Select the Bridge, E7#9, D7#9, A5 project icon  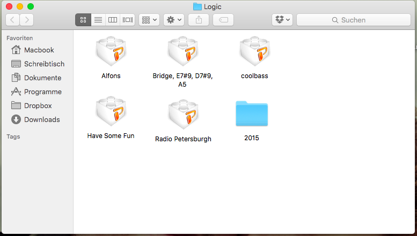pyautogui.click(x=182, y=51)
